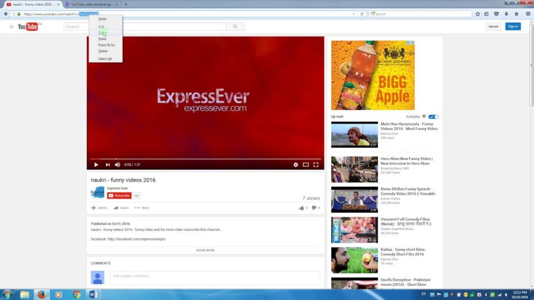534x300 pixels.
Task: Close the naukri funny videos tab
Action: 58,4
